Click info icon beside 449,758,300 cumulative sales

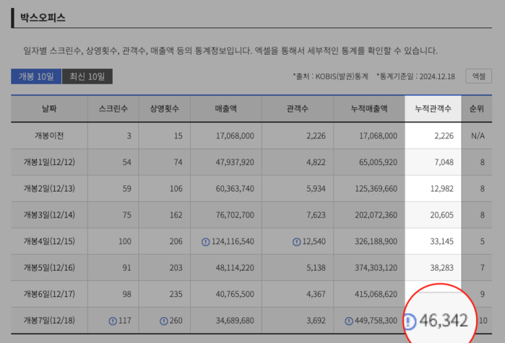coord(349,321)
